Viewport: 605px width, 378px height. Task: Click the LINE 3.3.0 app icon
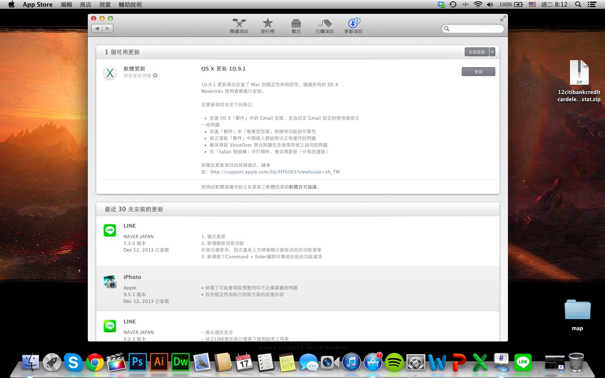110,230
